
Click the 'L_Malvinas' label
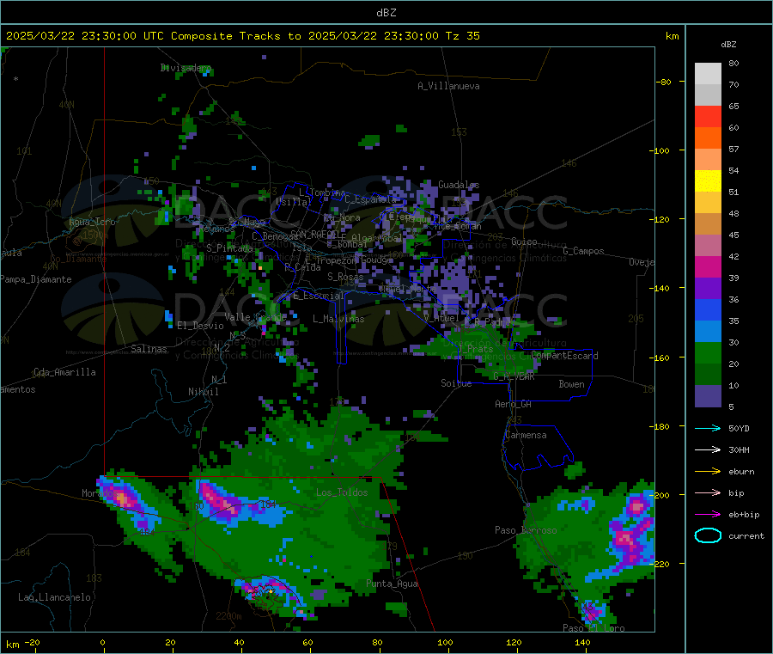pyautogui.click(x=338, y=319)
